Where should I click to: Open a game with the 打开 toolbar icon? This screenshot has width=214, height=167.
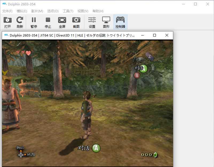coord(7,22)
